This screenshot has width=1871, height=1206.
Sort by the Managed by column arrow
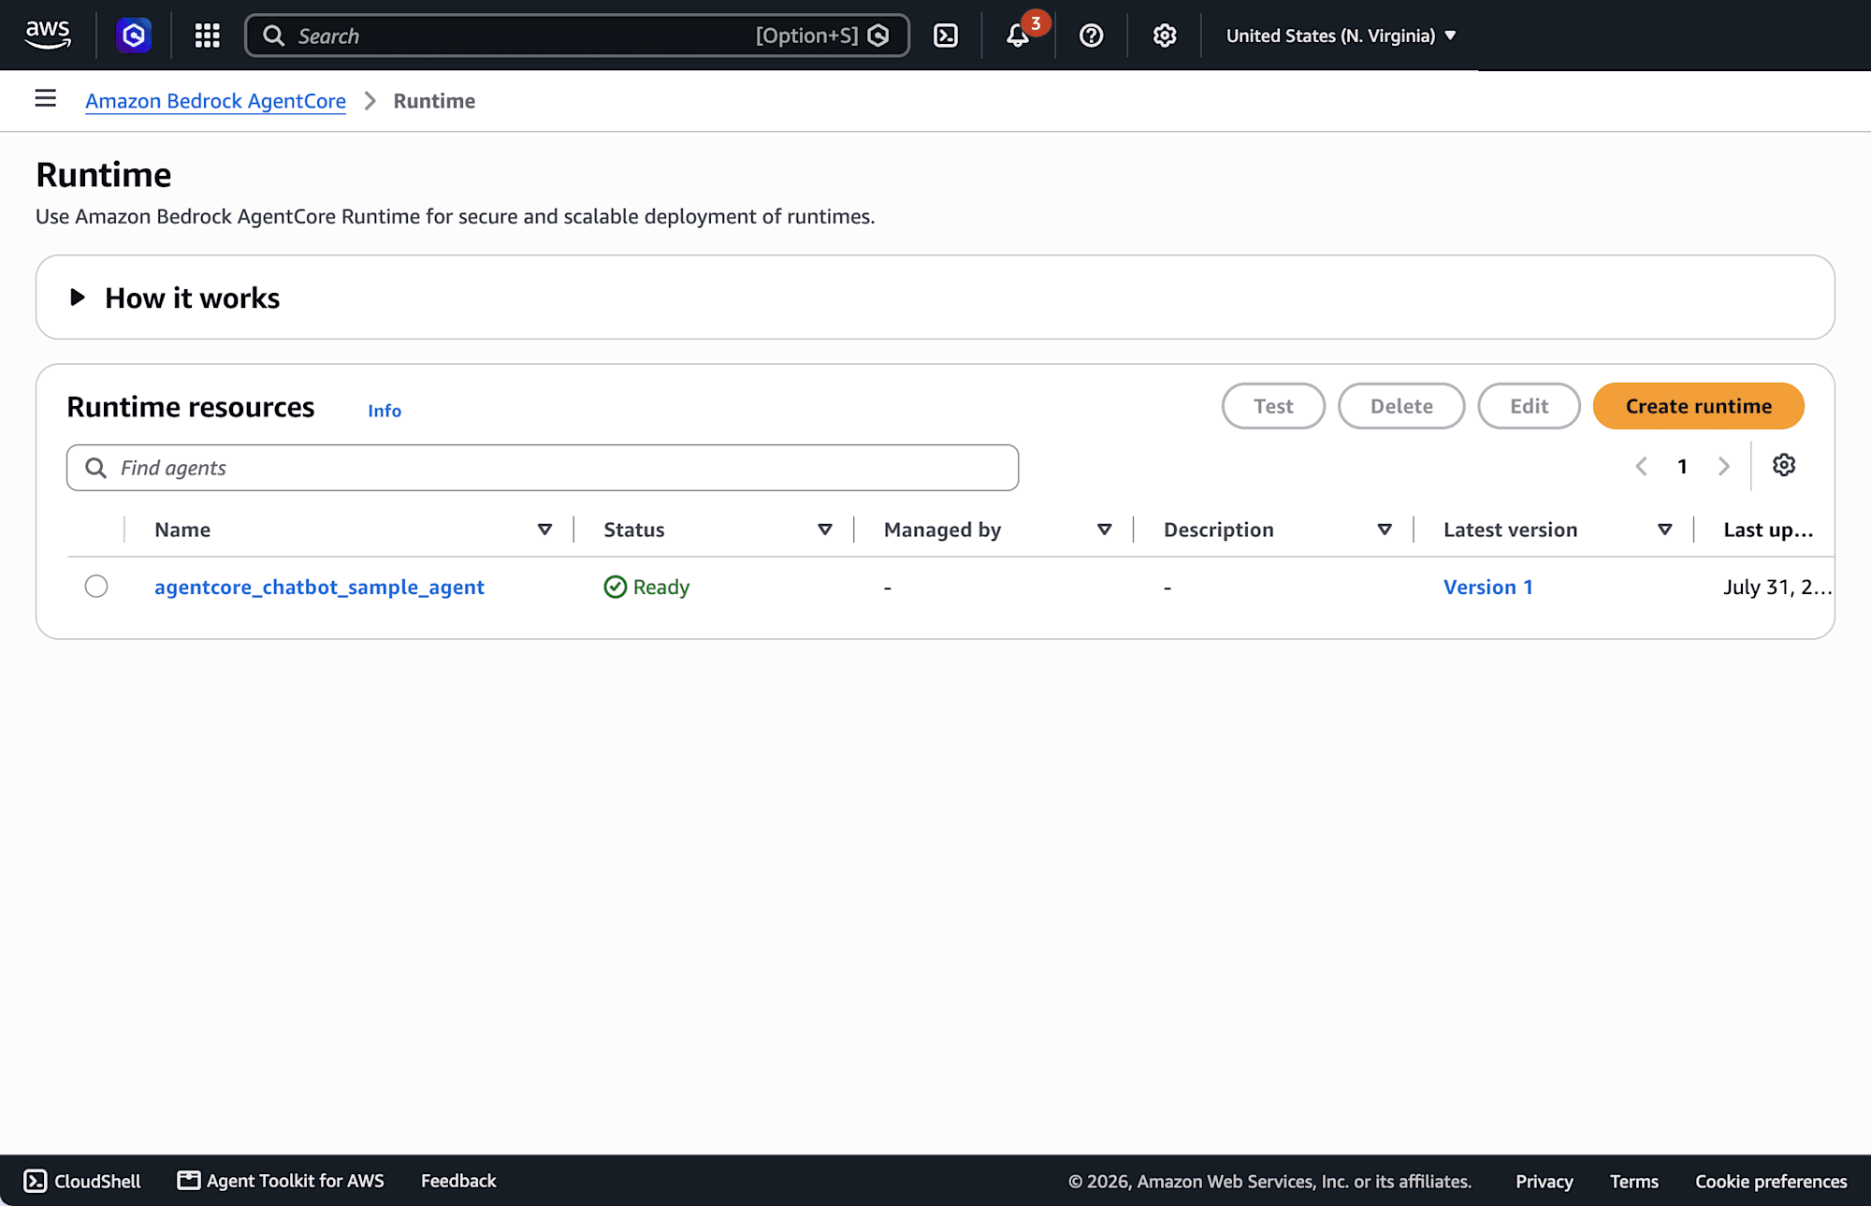point(1105,530)
